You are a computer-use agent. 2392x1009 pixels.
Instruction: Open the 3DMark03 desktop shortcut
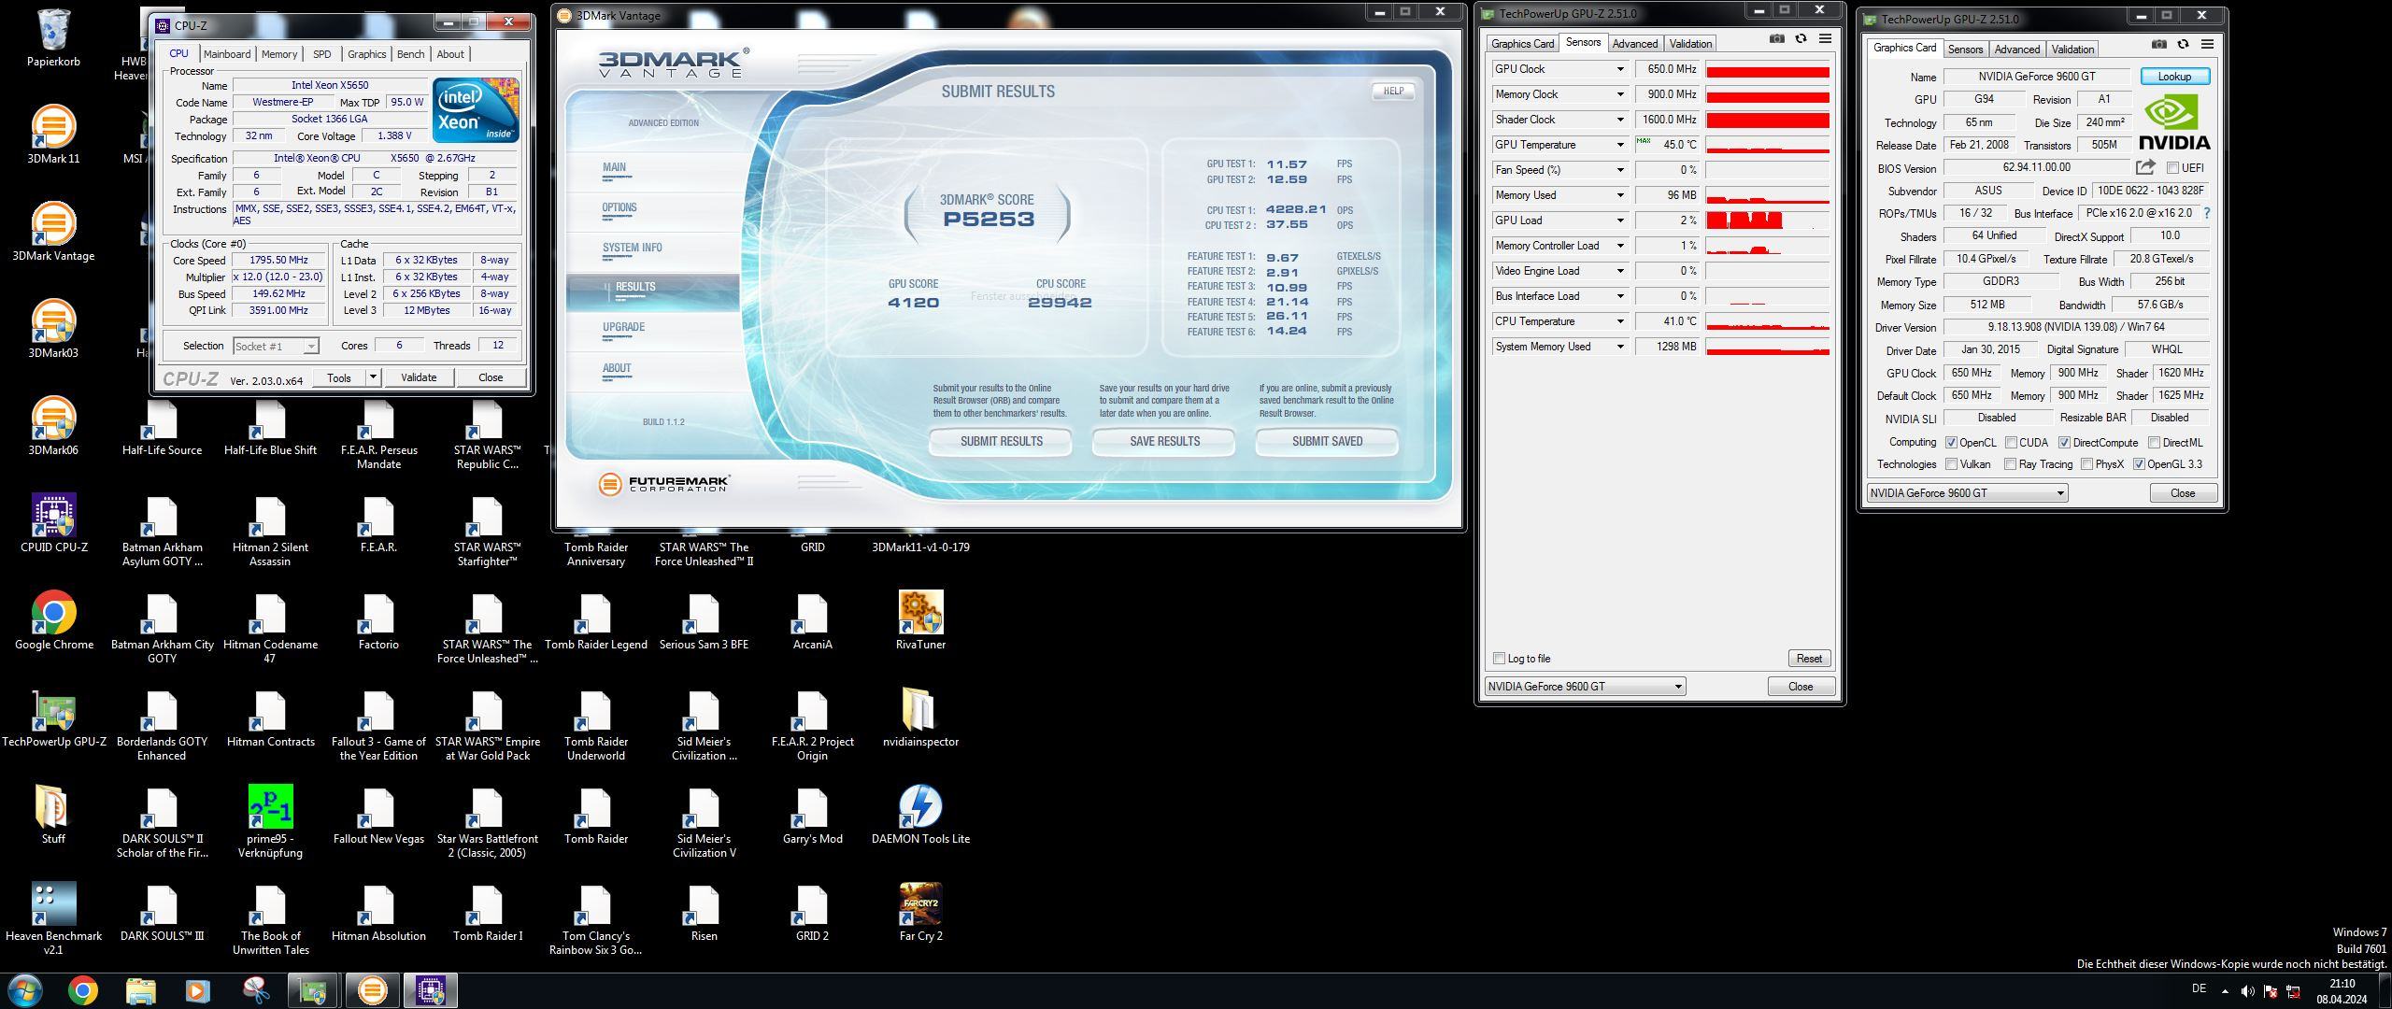pos(53,330)
